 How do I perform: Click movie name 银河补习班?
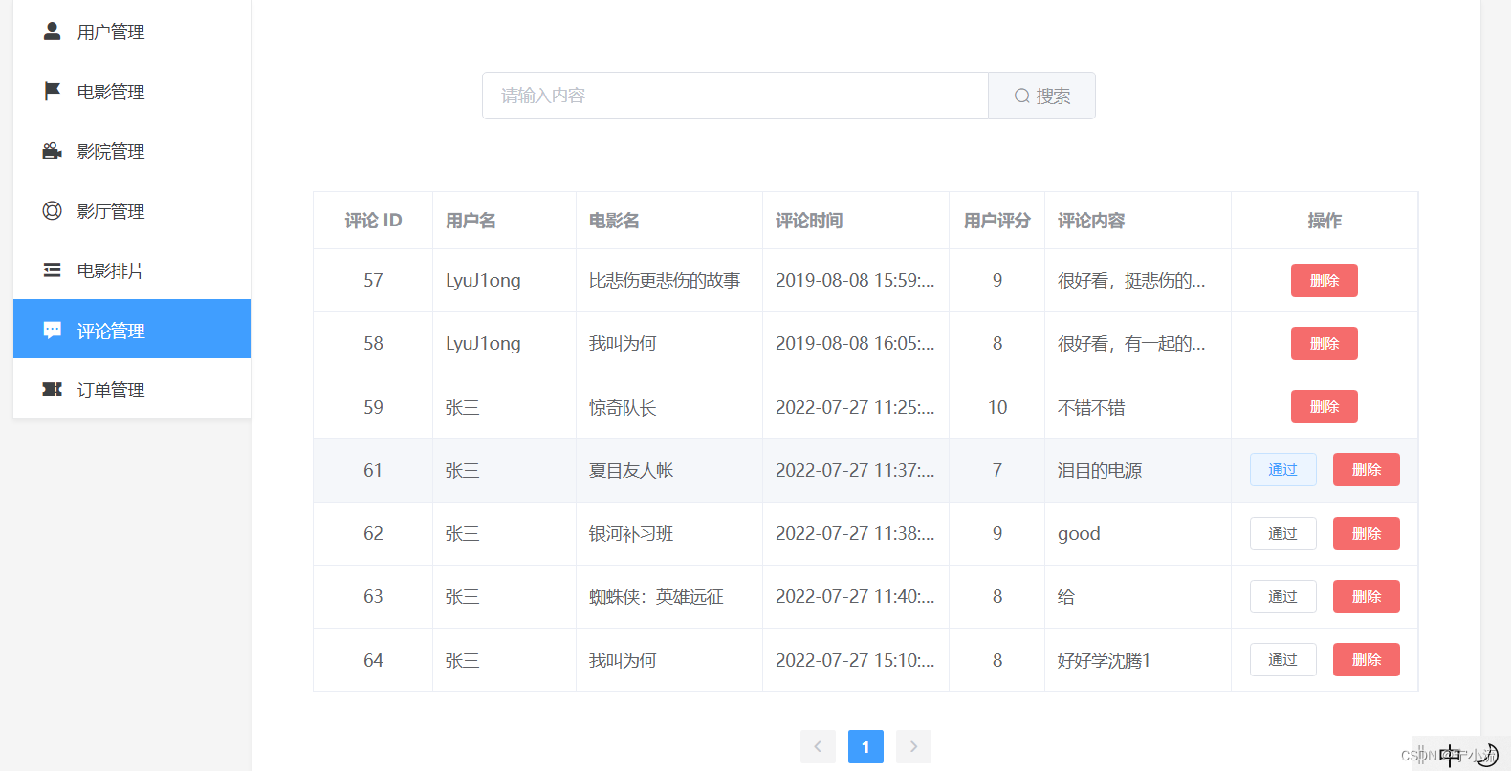[x=631, y=533]
